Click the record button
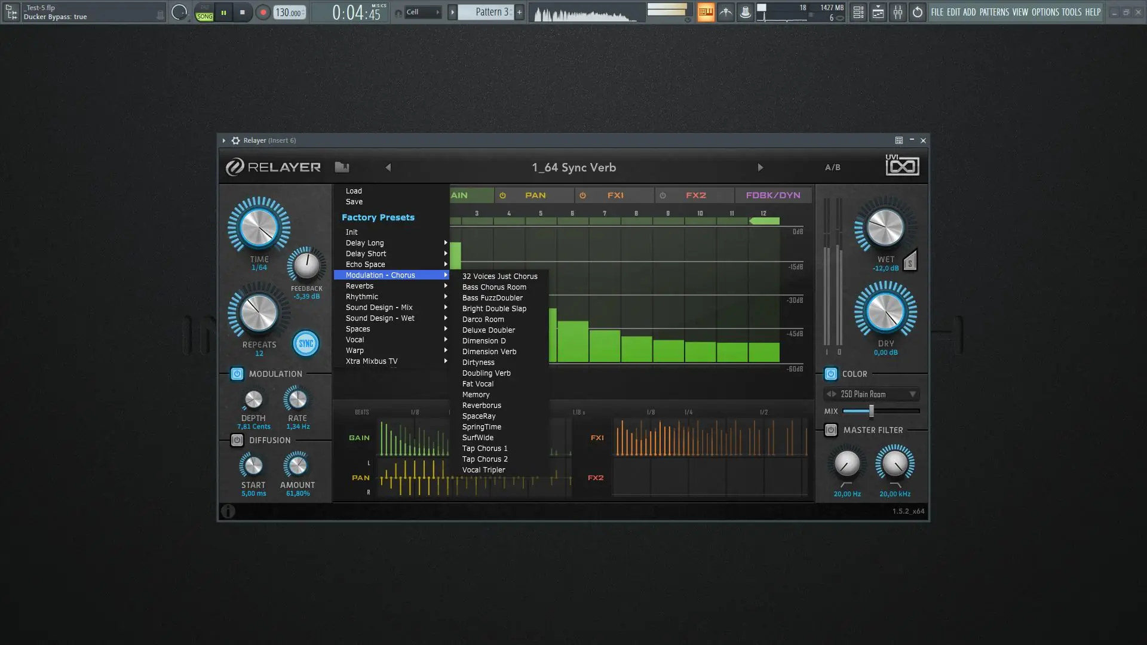Screen dimensions: 1147x645 pos(263,11)
